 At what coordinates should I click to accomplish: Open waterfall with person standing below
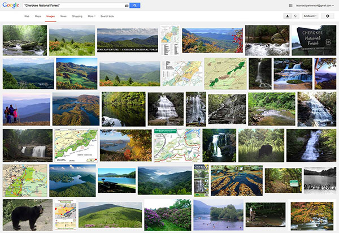[196, 109]
